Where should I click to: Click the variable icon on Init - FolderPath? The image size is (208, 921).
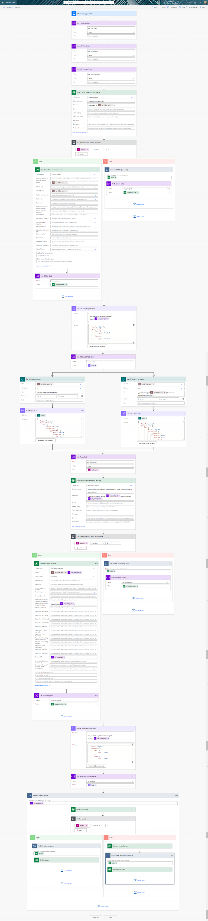[x=74, y=456]
